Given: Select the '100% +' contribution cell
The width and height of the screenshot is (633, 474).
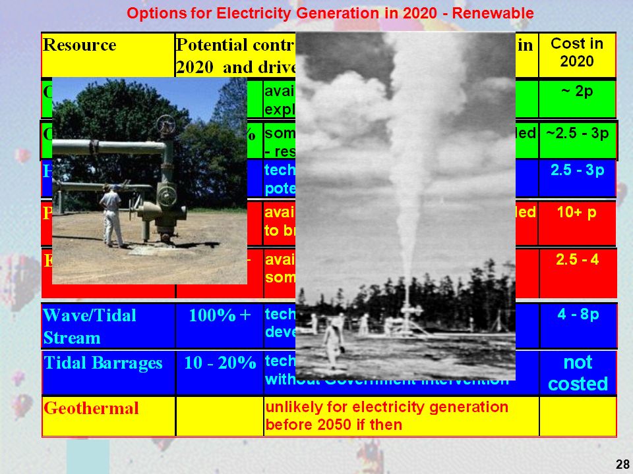Looking at the screenshot, I should (220, 326).
